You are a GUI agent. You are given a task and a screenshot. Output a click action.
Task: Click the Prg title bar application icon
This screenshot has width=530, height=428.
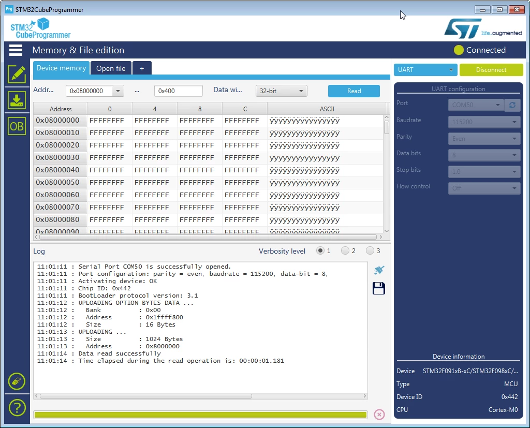[9, 9]
